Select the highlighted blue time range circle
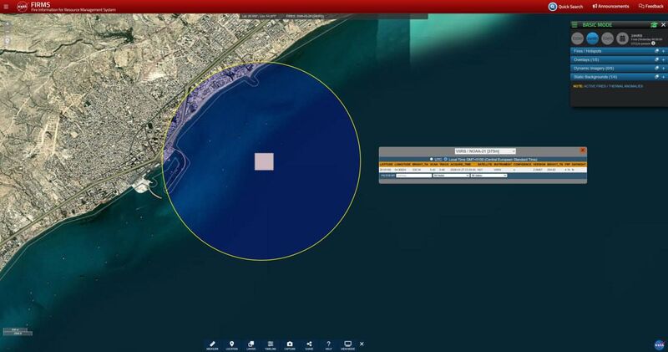The height and width of the screenshot is (352, 668). [592, 38]
